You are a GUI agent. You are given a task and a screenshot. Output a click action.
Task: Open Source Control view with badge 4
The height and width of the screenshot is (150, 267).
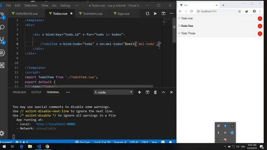(3, 40)
